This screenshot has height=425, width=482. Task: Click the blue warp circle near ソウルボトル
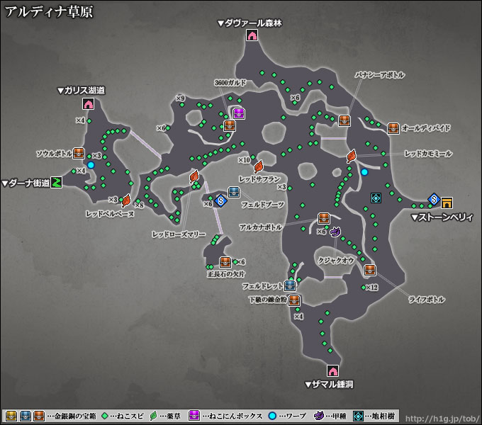coord(91,165)
